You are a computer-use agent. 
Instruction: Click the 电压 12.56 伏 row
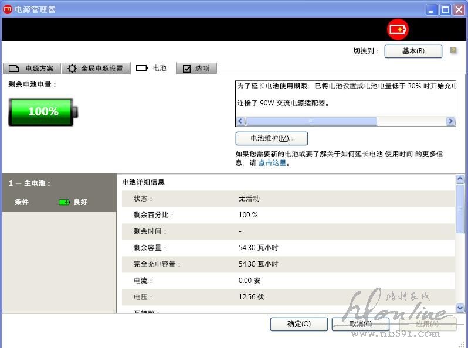[289, 297]
